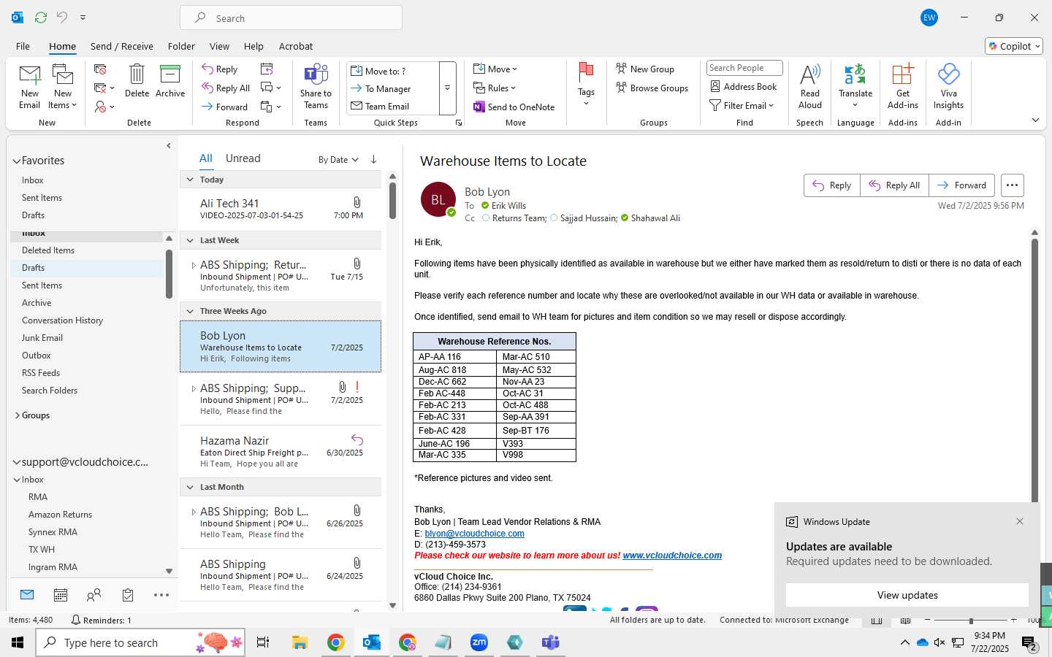The width and height of the screenshot is (1052, 657).
Task: Expand the Quick Steps gallery
Action: (x=447, y=88)
